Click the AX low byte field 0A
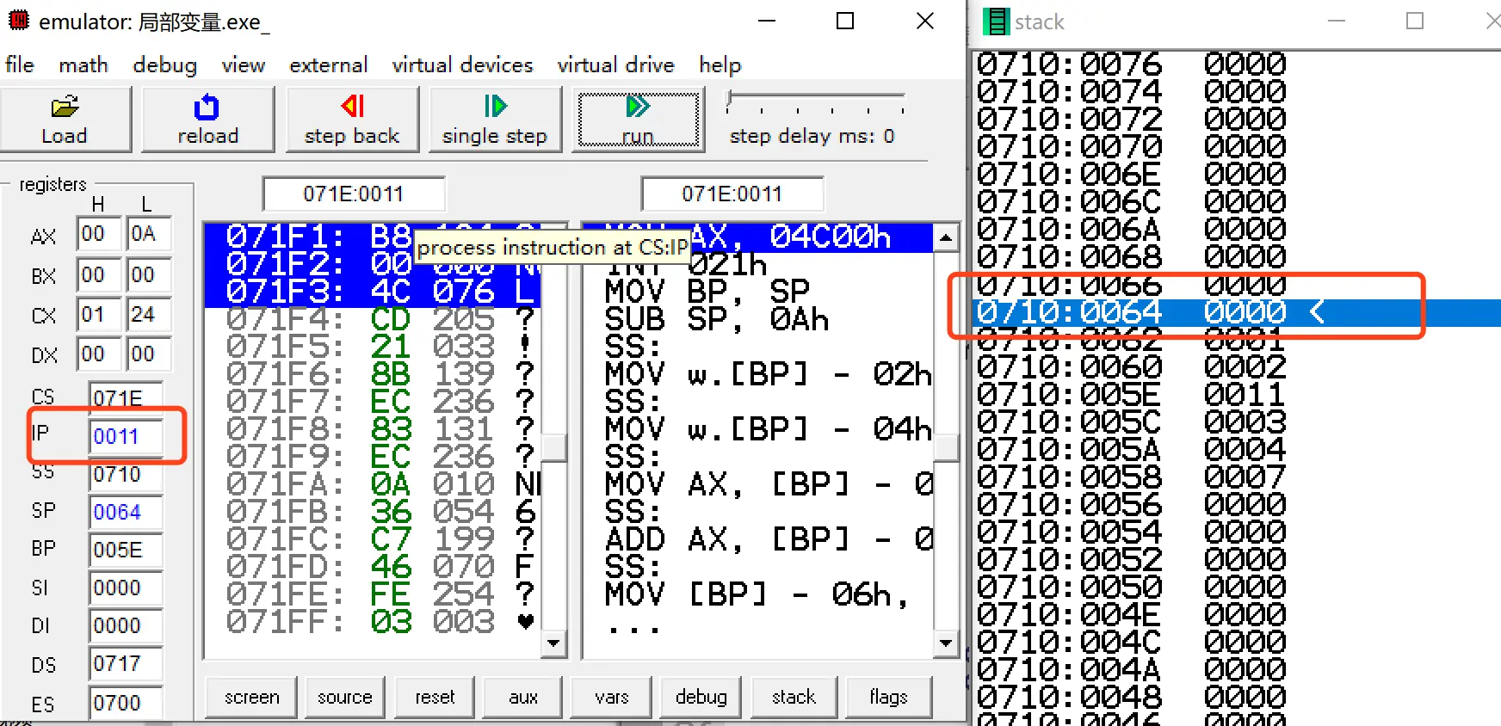Viewport: 1501px width, 726px height. coord(148,234)
